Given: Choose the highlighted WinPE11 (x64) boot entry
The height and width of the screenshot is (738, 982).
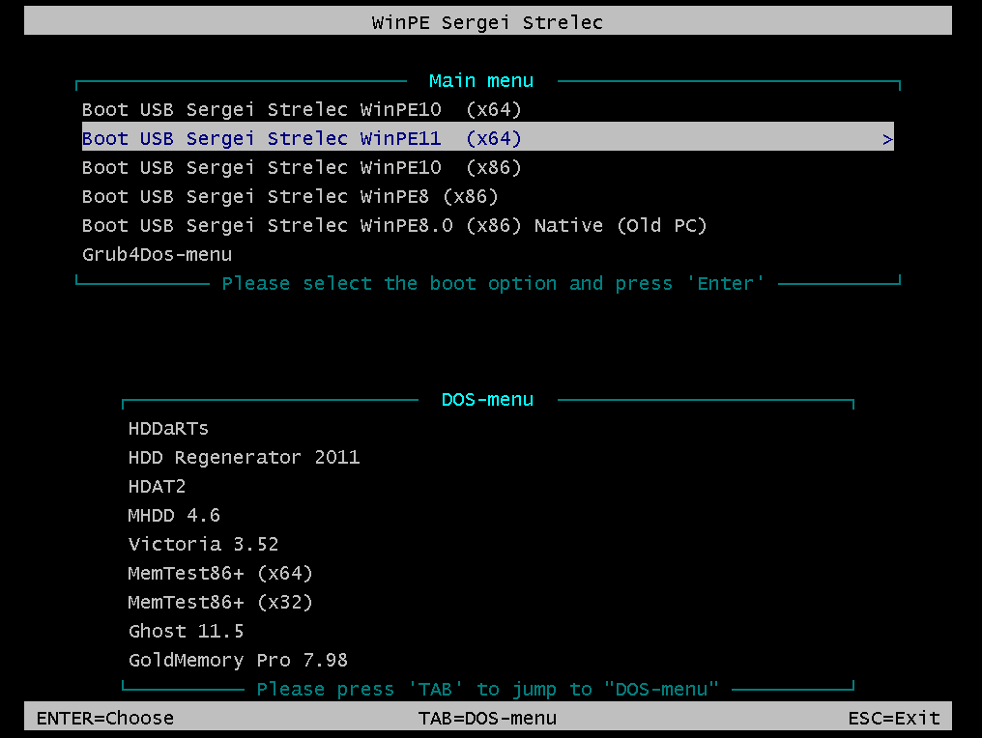Looking at the screenshot, I should coord(302,139).
